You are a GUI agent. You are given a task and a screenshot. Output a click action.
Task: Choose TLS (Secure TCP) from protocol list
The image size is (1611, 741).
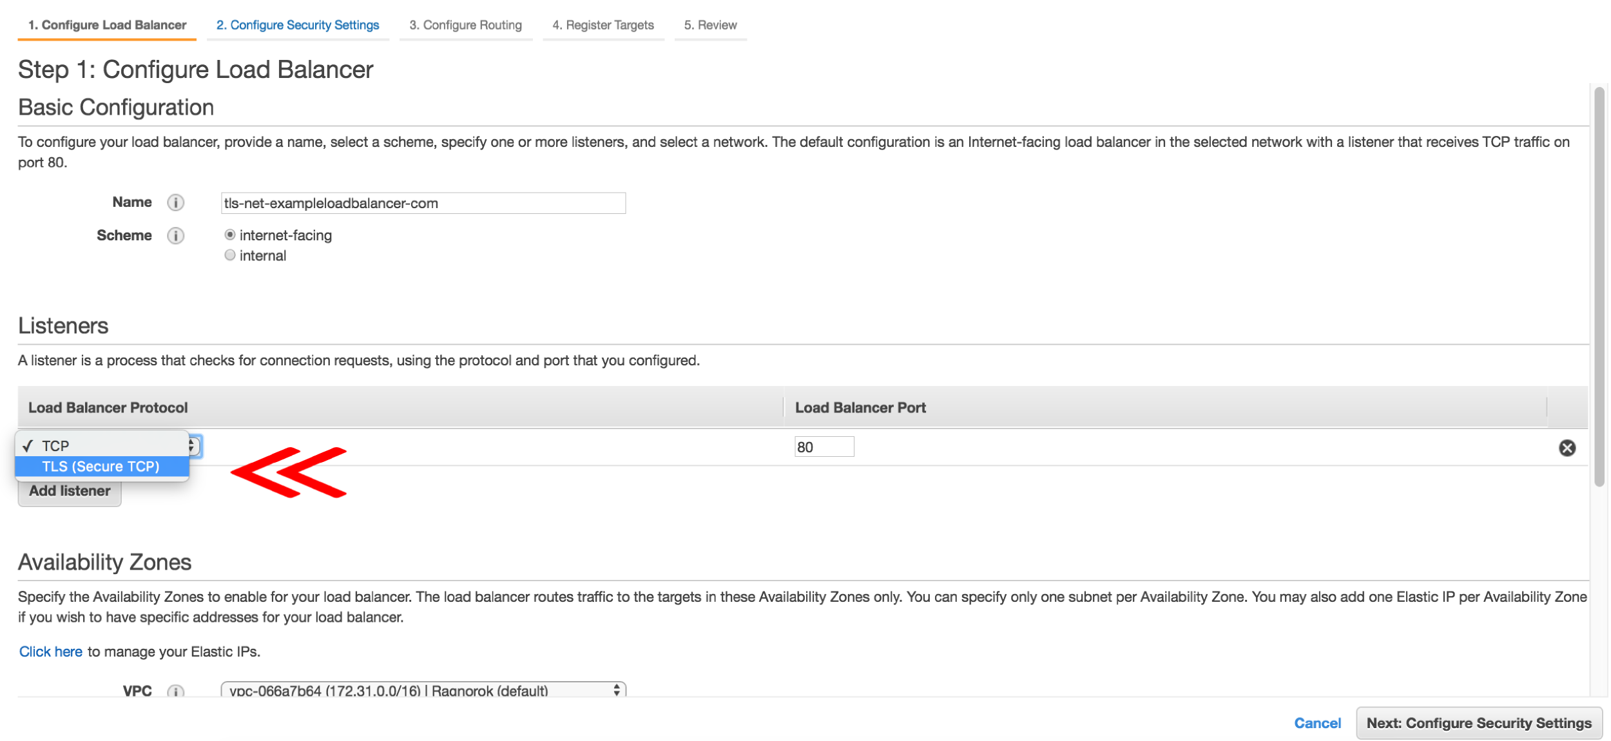point(101,467)
